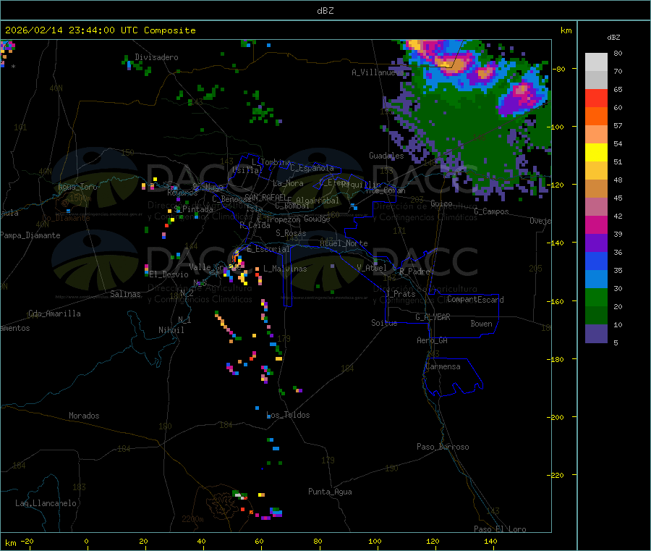Click the G_ALVEAR label
Viewport: 651px width, 551px height.
pyautogui.click(x=433, y=317)
